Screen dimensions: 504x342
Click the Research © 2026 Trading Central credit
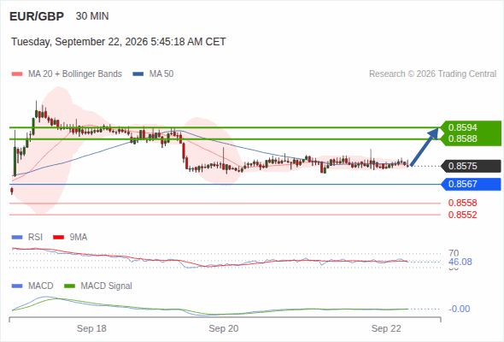[x=432, y=74]
